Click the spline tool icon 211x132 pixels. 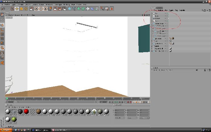[74, 9]
